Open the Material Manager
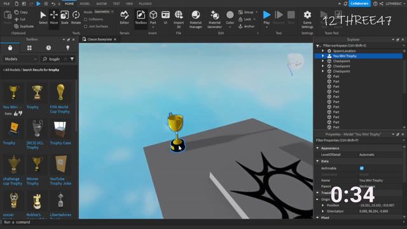The height and width of the screenshot is (229, 407). click(196, 19)
